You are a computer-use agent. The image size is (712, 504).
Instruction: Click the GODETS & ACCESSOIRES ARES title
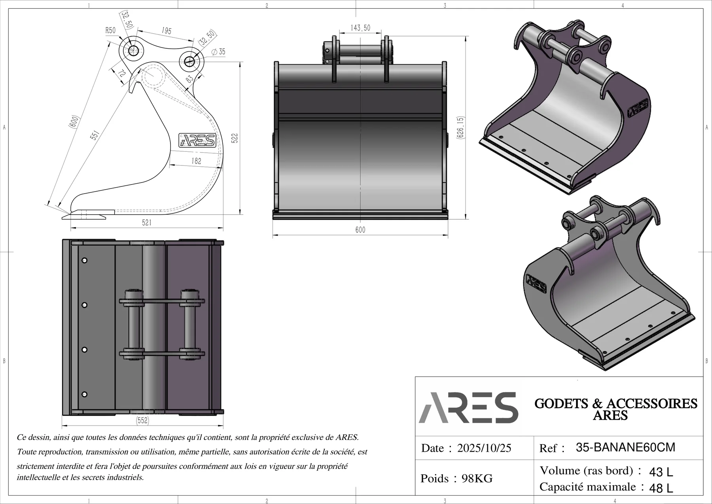point(615,409)
